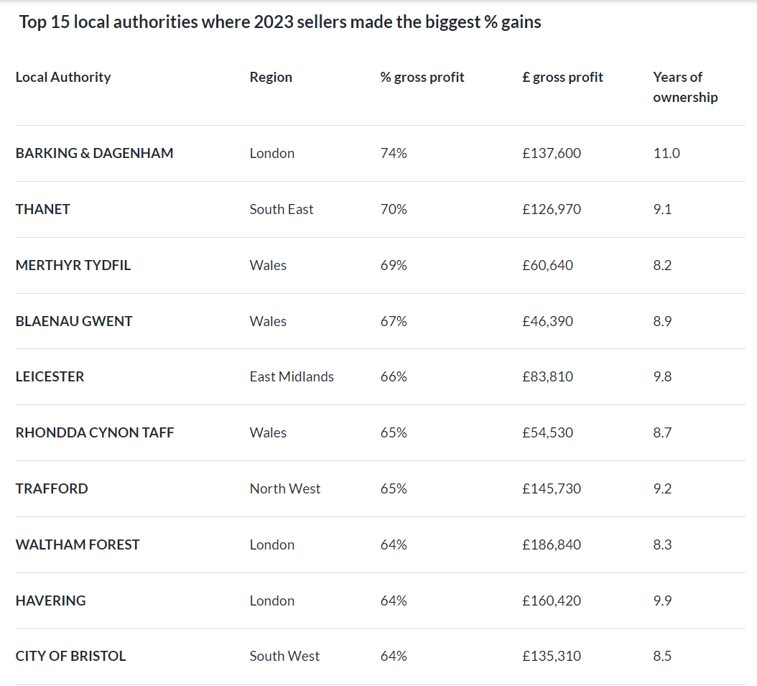Click the £186,840 gross profit value

[x=552, y=544]
